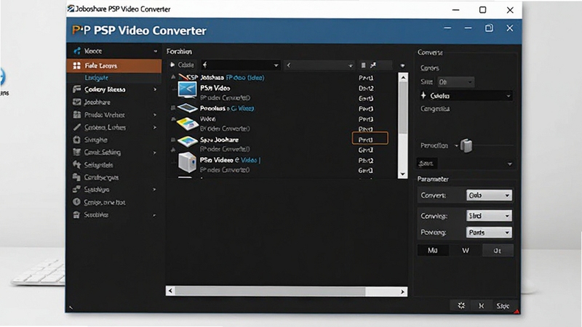Click the icon beside 'Cerdbegas' in sidebar
Viewport: 582px width, 327px height.
pyautogui.click(x=76, y=177)
